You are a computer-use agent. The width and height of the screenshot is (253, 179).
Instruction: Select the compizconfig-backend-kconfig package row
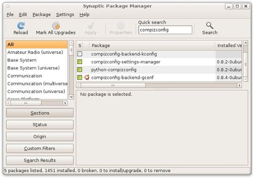(159, 54)
